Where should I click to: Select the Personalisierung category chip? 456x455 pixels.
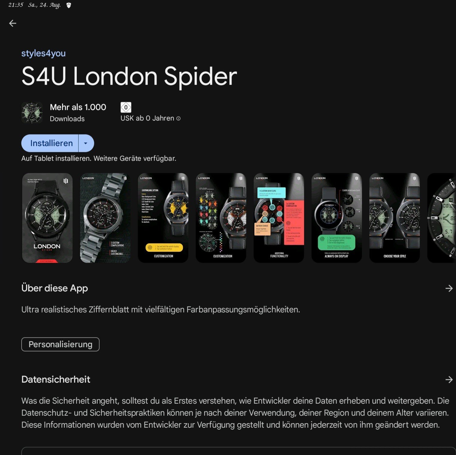click(60, 344)
